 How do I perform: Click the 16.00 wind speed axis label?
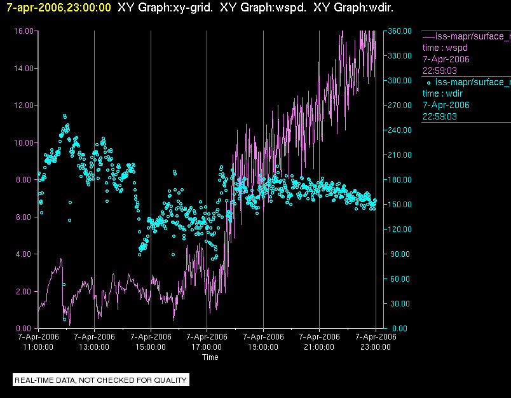pos(24,31)
